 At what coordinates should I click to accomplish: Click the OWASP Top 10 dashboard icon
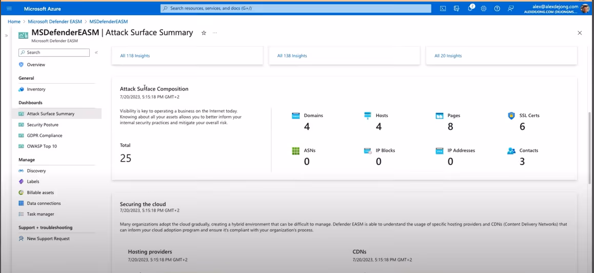tap(21, 146)
